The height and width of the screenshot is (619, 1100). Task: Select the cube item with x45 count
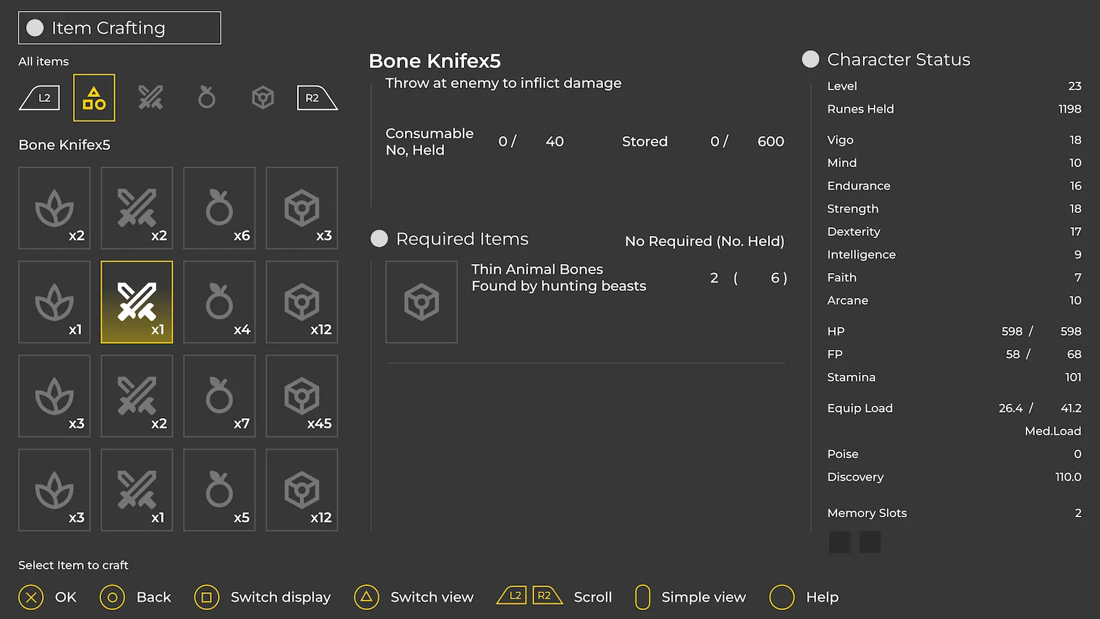tap(302, 396)
